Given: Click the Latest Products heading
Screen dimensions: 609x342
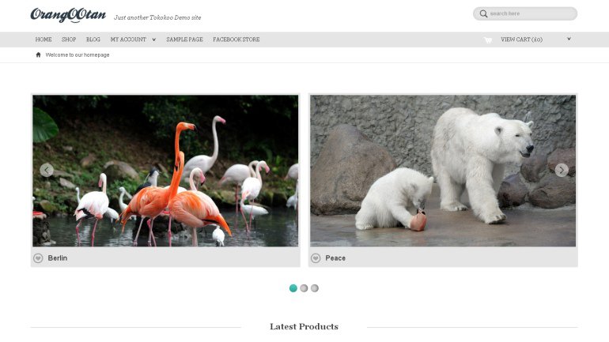Looking at the screenshot, I should (304, 326).
